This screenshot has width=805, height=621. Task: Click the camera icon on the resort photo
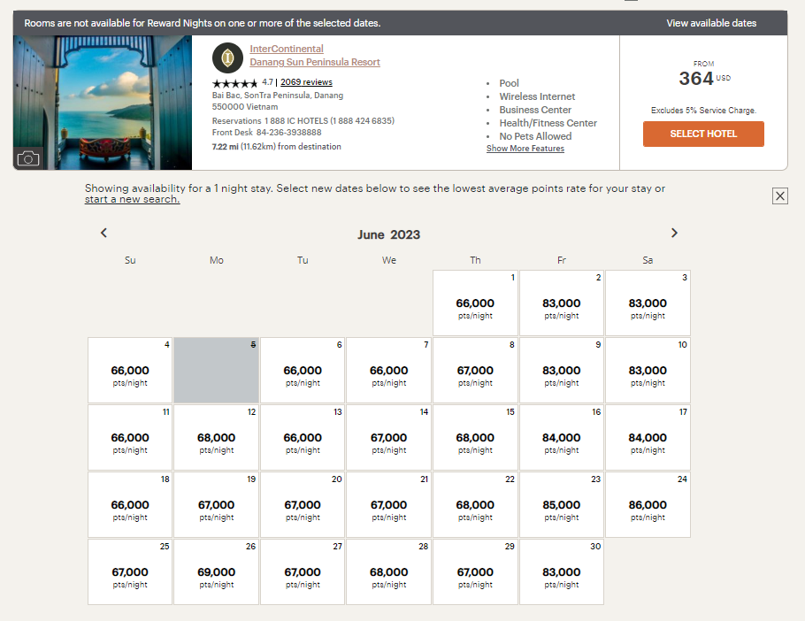click(27, 158)
